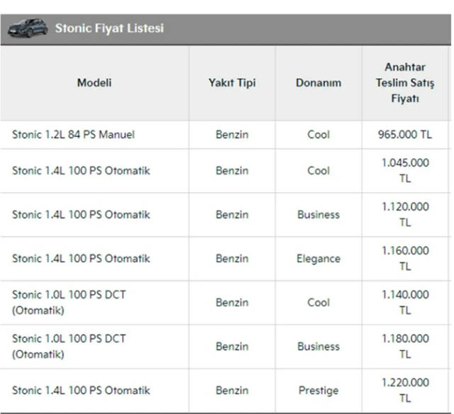Select the Yakıt Tipi column header
This screenshot has width=454, height=414.
[x=232, y=83]
